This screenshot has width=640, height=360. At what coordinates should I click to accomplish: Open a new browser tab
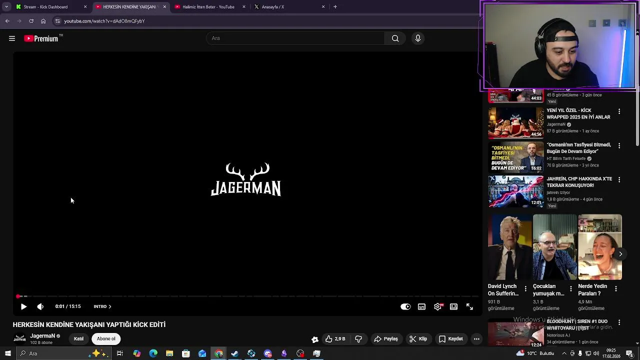(x=335, y=7)
